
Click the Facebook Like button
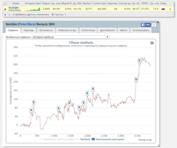click(x=146, y=25)
